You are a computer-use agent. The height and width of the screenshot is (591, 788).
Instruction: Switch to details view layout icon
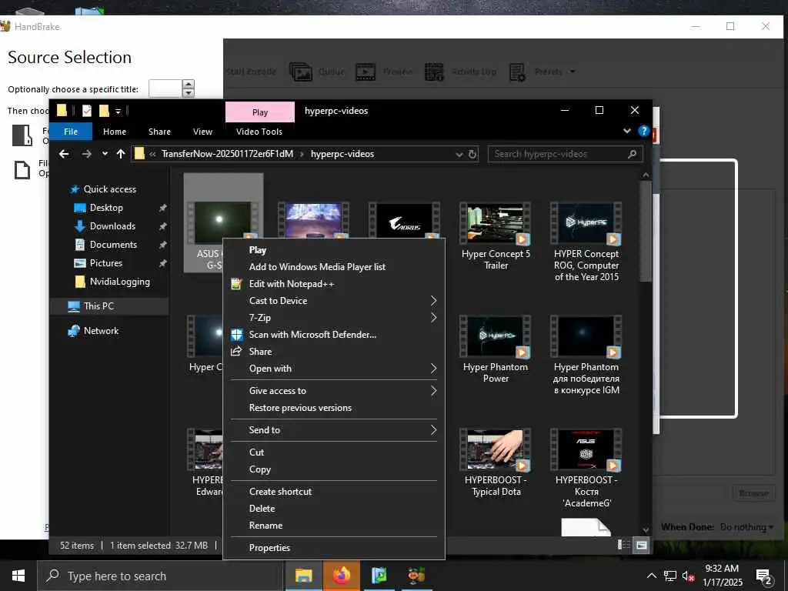(623, 545)
